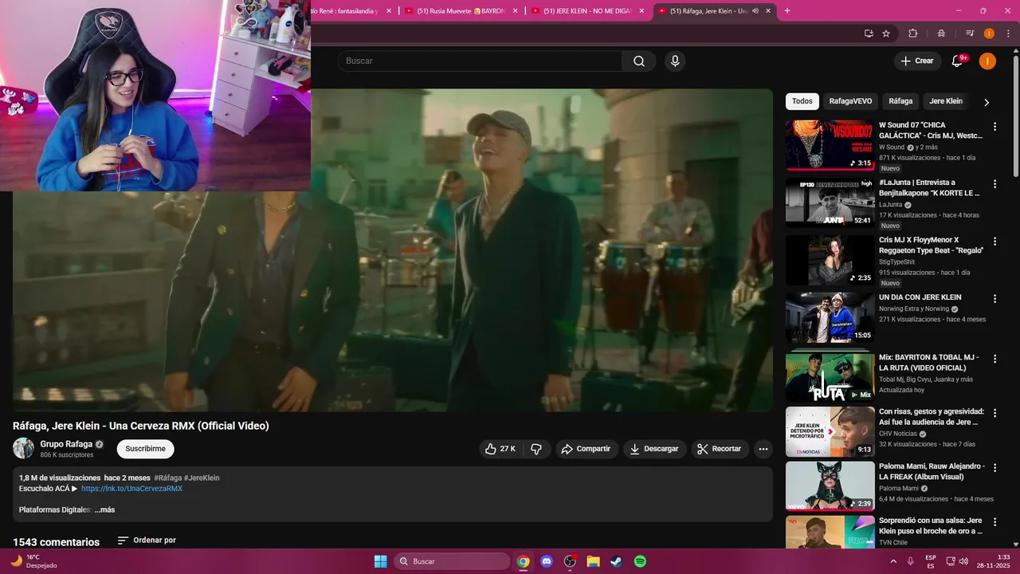Click the Compartir share button
The height and width of the screenshot is (574, 1020).
pos(586,449)
